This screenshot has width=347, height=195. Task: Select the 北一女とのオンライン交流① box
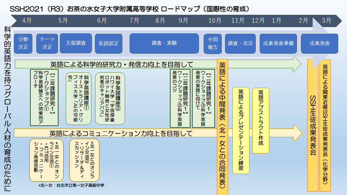click(x=47, y=160)
